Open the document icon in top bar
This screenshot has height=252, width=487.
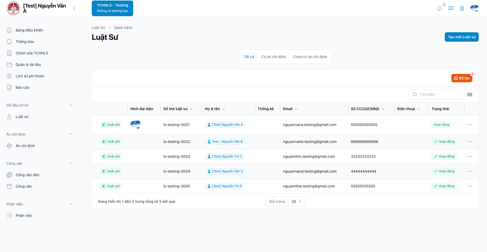click(x=462, y=8)
